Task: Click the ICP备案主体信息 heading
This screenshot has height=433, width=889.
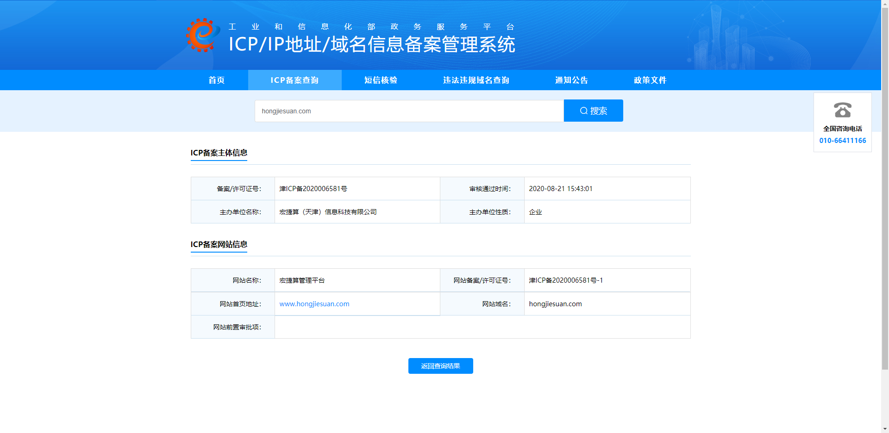Action: (x=219, y=153)
